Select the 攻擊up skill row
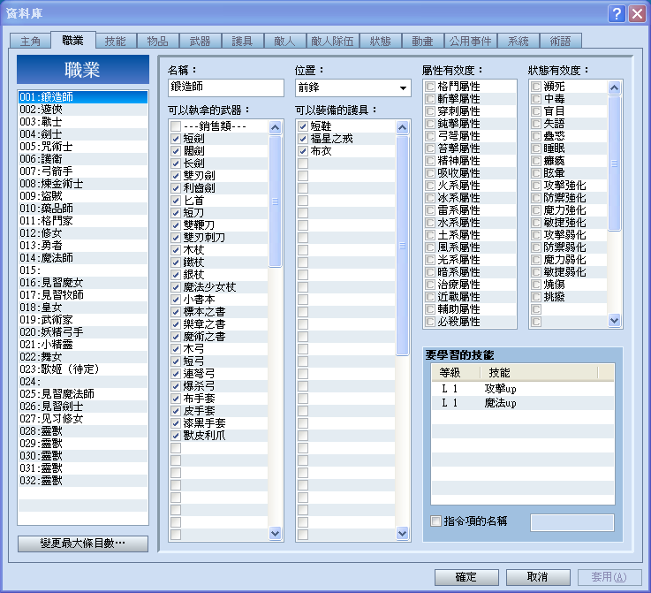The height and width of the screenshot is (593, 651). click(522, 389)
